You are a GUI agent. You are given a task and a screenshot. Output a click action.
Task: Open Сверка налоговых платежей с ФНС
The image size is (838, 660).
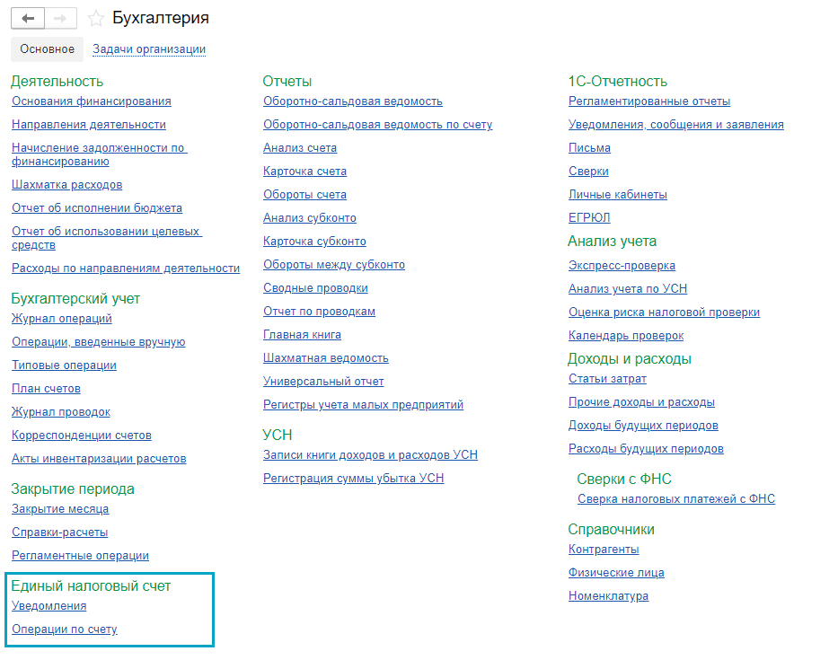[x=675, y=499]
